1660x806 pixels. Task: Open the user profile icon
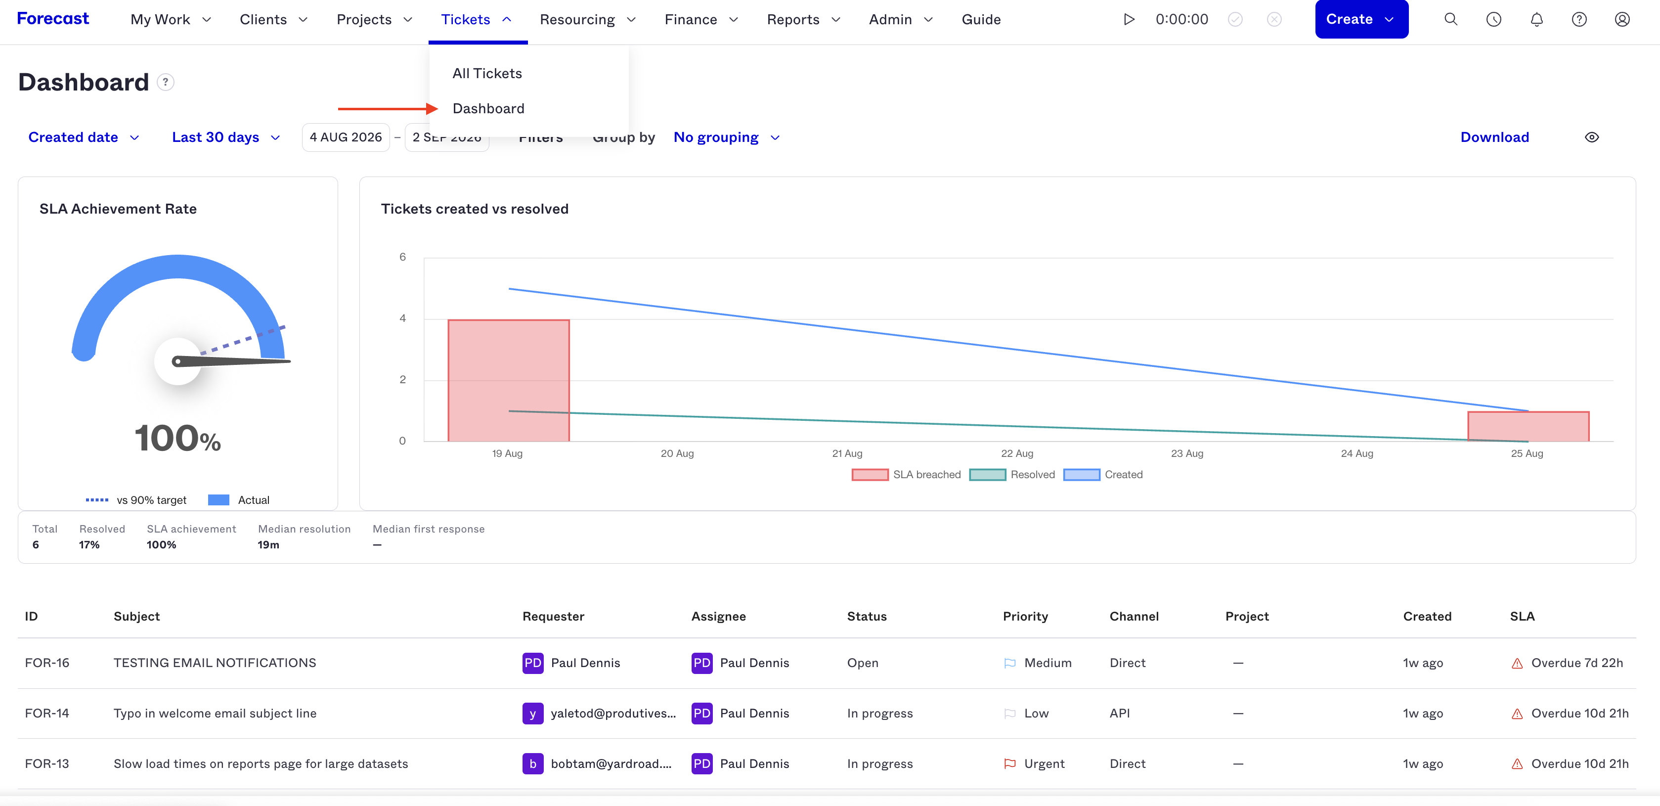click(x=1622, y=19)
